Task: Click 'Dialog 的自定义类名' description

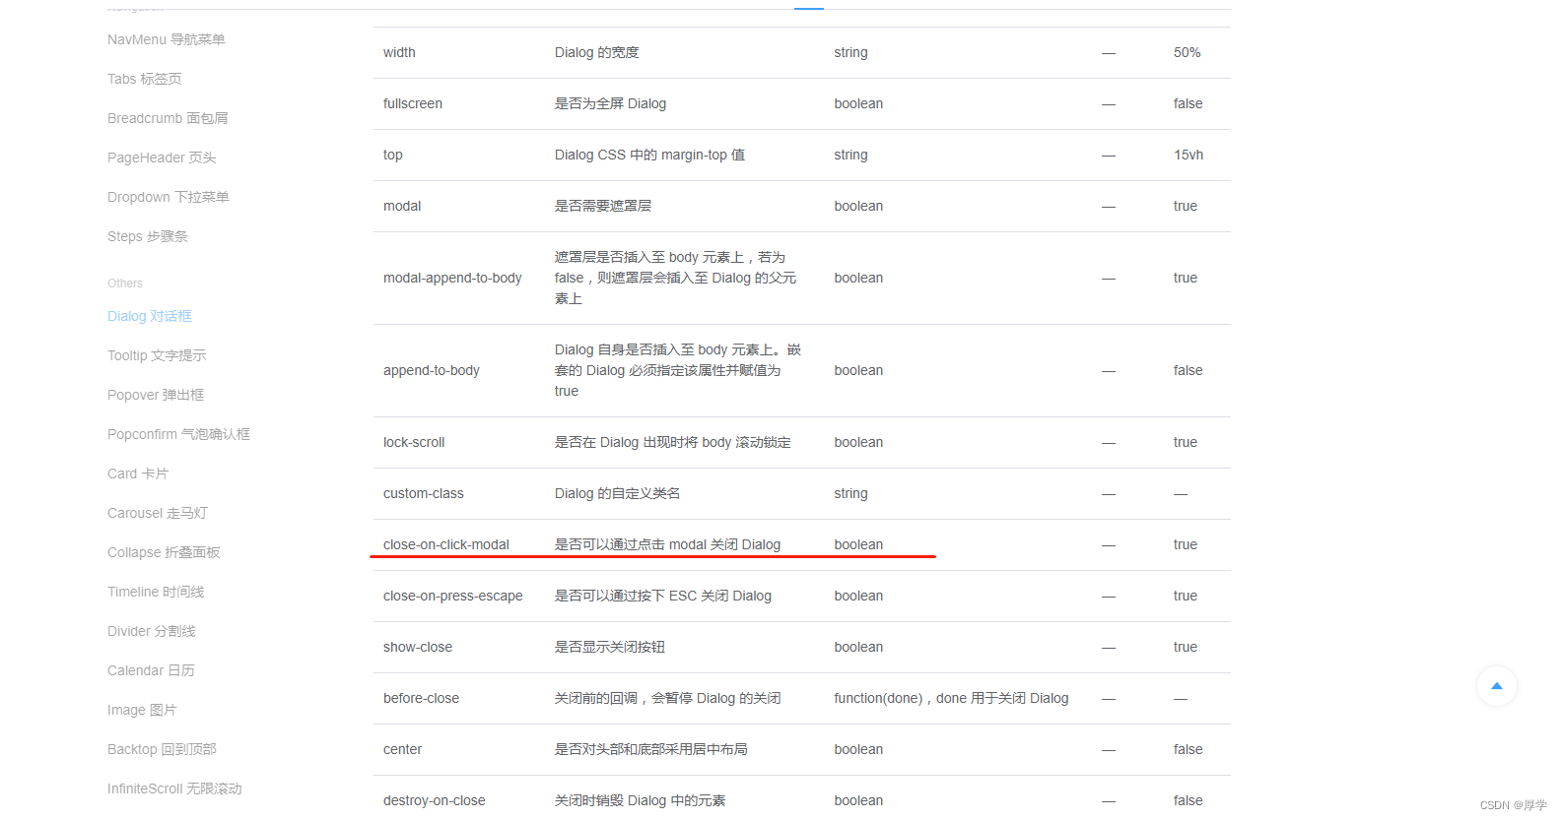Action: (x=618, y=493)
